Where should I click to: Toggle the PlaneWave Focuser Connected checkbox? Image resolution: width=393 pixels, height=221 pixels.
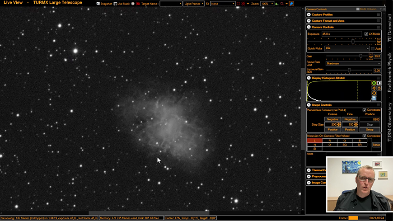[x=365, y=110]
